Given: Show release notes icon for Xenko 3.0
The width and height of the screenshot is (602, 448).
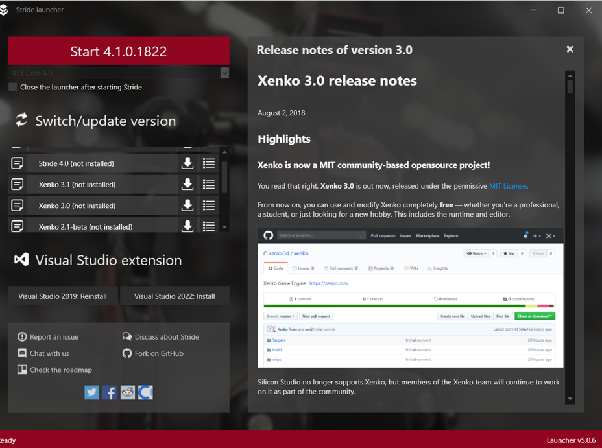Looking at the screenshot, I should 208,206.
